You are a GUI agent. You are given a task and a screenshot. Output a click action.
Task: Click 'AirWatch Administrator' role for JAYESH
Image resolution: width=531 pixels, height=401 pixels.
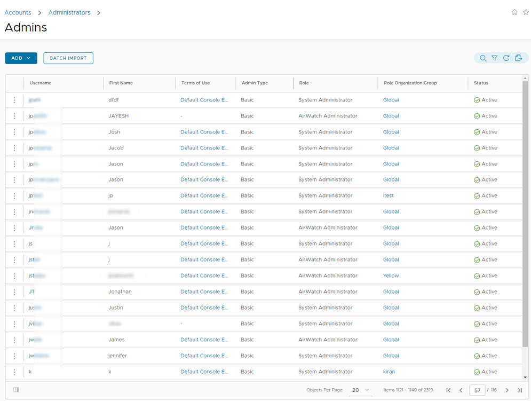click(328, 116)
